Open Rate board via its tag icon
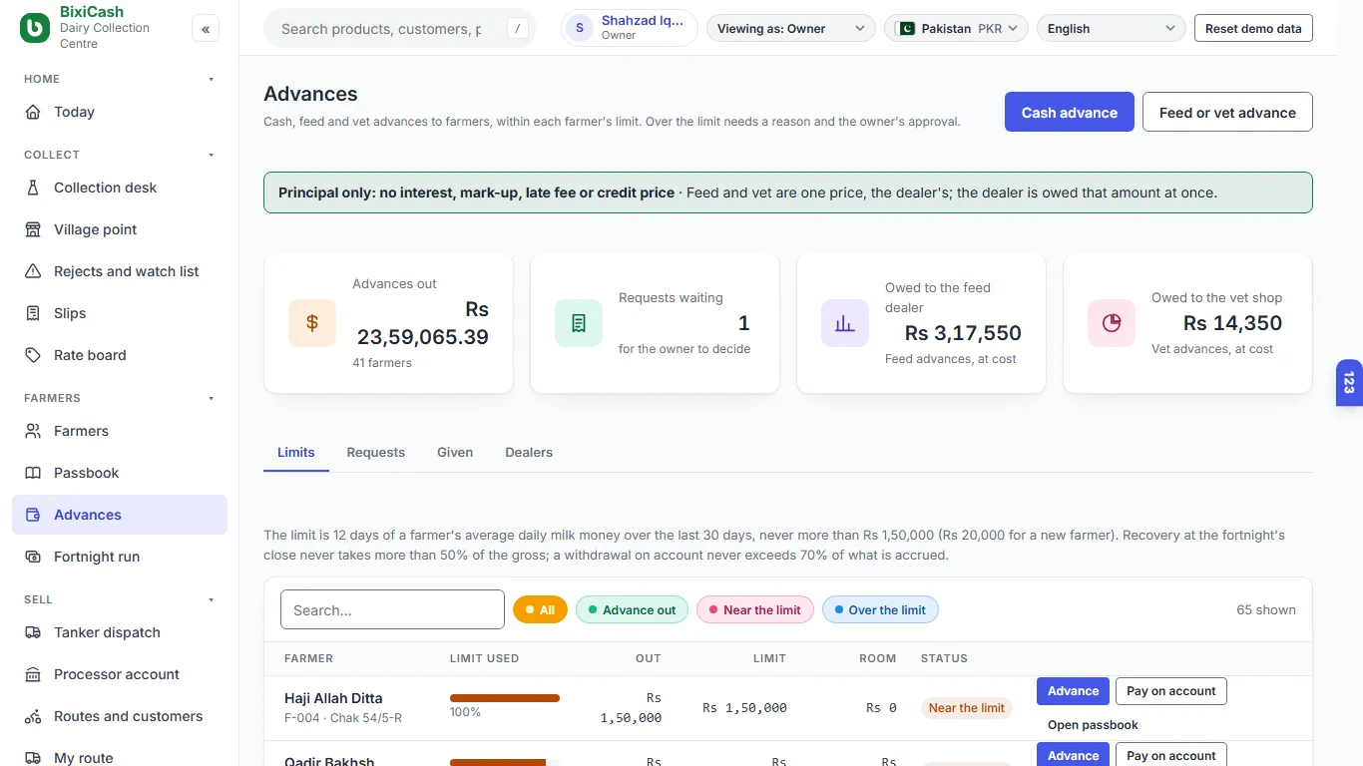This screenshot has width=1363, height=766. [x=33, y=355]
